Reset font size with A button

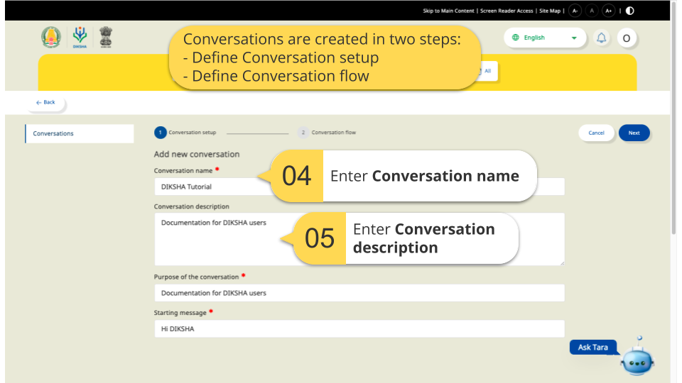point(592,11)
